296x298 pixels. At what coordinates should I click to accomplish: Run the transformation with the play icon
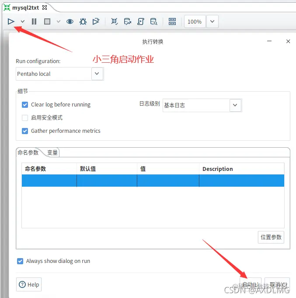[x=11, y=21]
